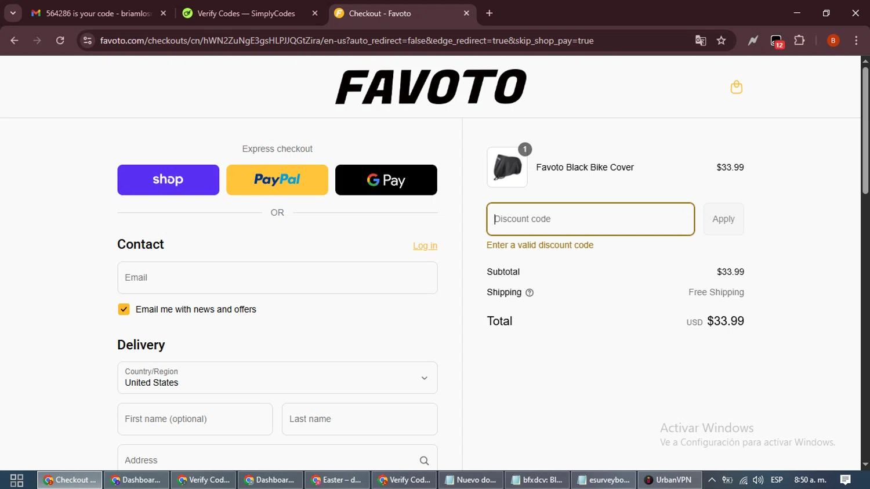The height and width of the screenshot is (489, 870).
Task: Click the shipping info question mark icon
Action: tap(529, 293)
